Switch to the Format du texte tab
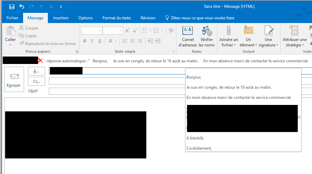The height and width of the screenshot is (174, 312). (116, 18)
